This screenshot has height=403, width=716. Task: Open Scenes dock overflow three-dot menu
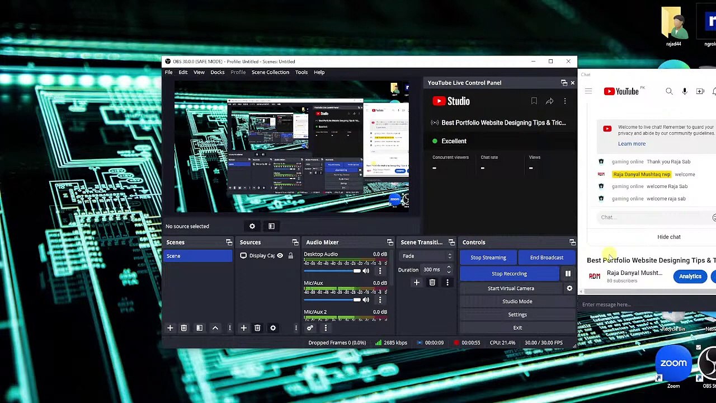pyautogui.click(x=229, y=328)
